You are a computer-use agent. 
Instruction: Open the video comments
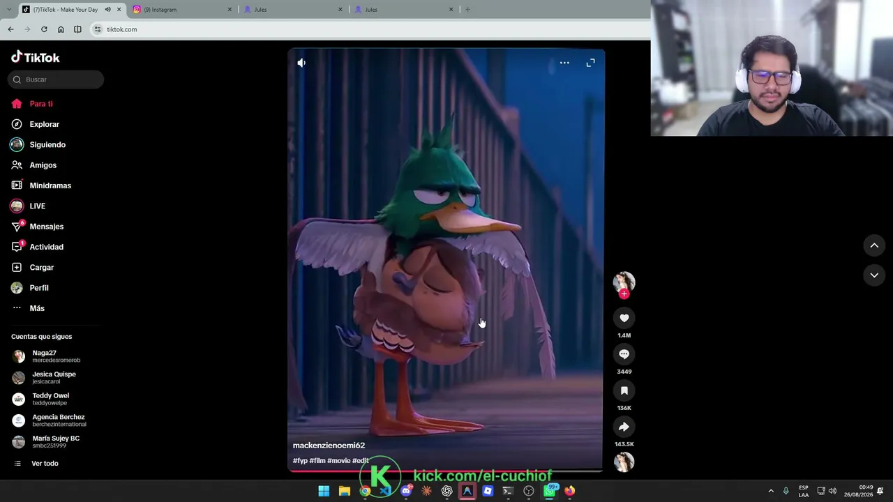pyautogui.click(x=624, y=354)
